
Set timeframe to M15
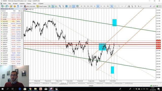88,6
